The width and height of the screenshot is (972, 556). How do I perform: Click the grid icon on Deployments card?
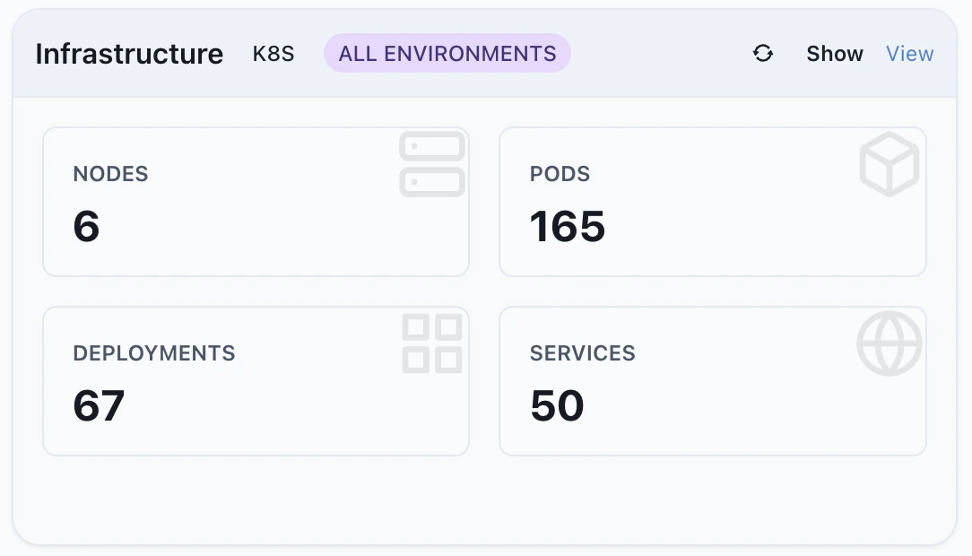432,343
